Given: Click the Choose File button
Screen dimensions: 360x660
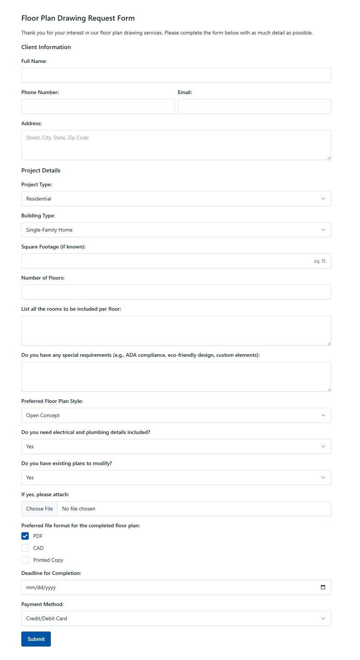Looking at the screenshot, I should coord(39,509).
